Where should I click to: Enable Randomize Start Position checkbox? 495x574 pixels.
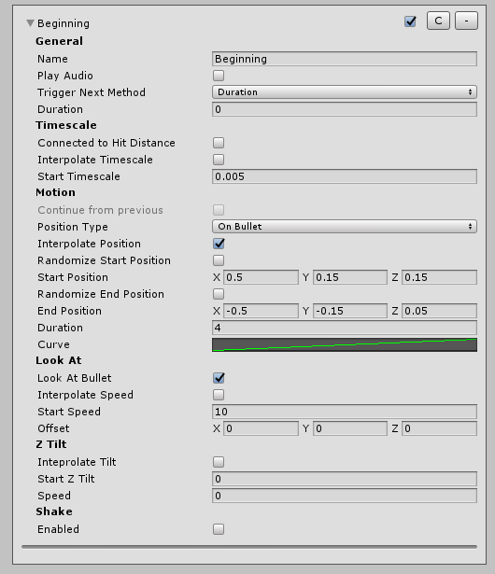click(219, 260)
